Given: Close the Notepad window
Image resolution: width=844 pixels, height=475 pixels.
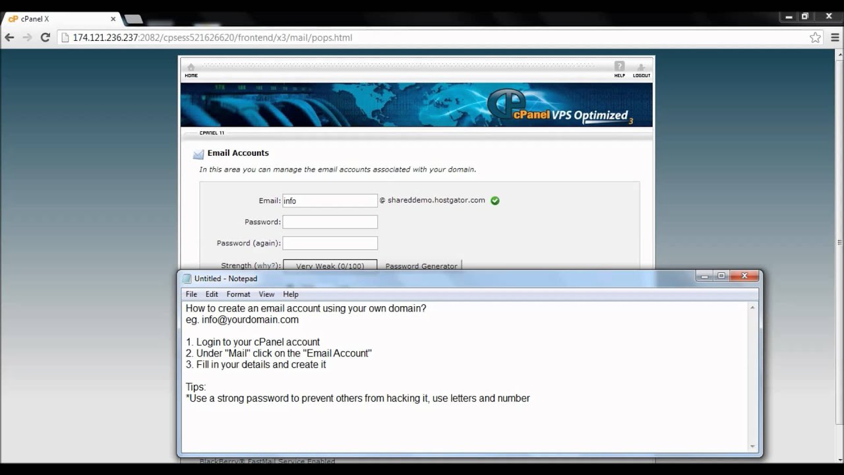Looking at the screenshot, I should pyautogui.click(x=744, y=276).
